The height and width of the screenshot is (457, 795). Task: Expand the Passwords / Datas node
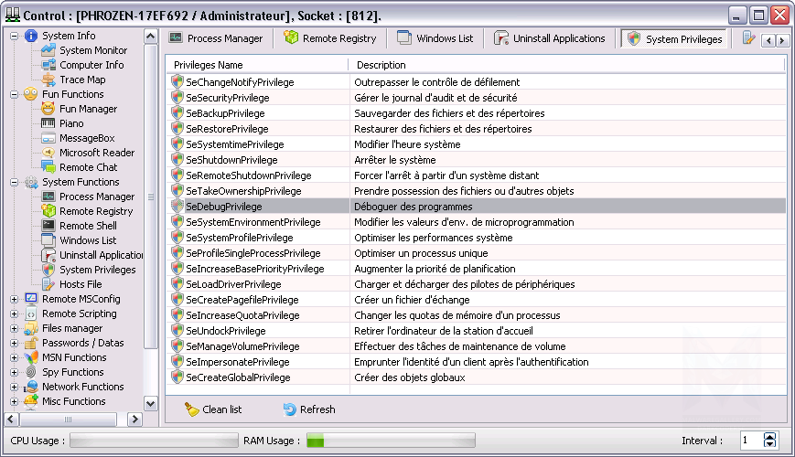click(x=14, y=343)
